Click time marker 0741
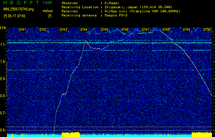 click(22, 30)
